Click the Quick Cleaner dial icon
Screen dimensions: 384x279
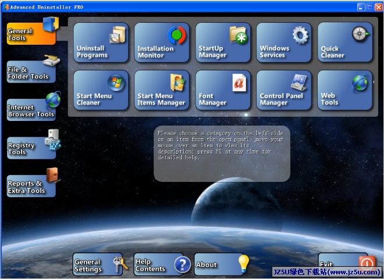click(x=360, y=34)
